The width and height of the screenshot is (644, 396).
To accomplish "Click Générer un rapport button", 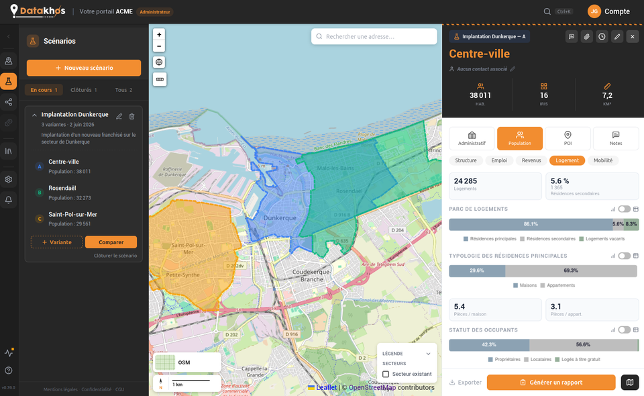I will coord(551,383).
